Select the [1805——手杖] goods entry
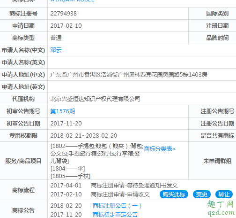This screenshot has height=218, width=236. pos(70,176)
